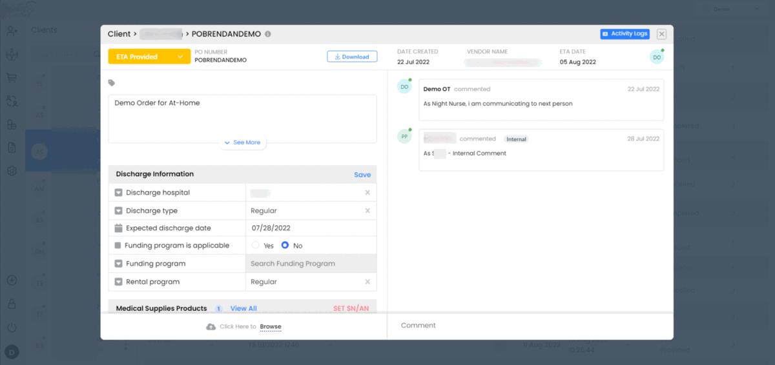775x365 pixels.
Task: Click the SET SN/AN link
Action: click(x=351, y=309)
